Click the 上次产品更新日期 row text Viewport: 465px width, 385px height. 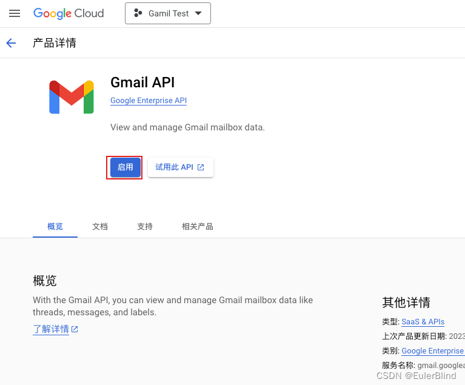(x=424, y=336)
